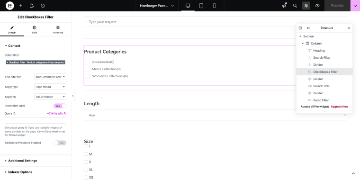The image size is (360, 180).
Task: Open the This filter for dropdown
Action: [50, 77]
